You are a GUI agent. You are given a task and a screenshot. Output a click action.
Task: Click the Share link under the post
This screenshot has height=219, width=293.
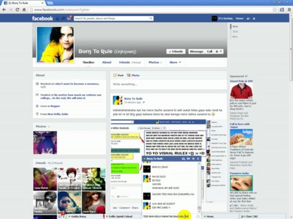pos(135,208)
